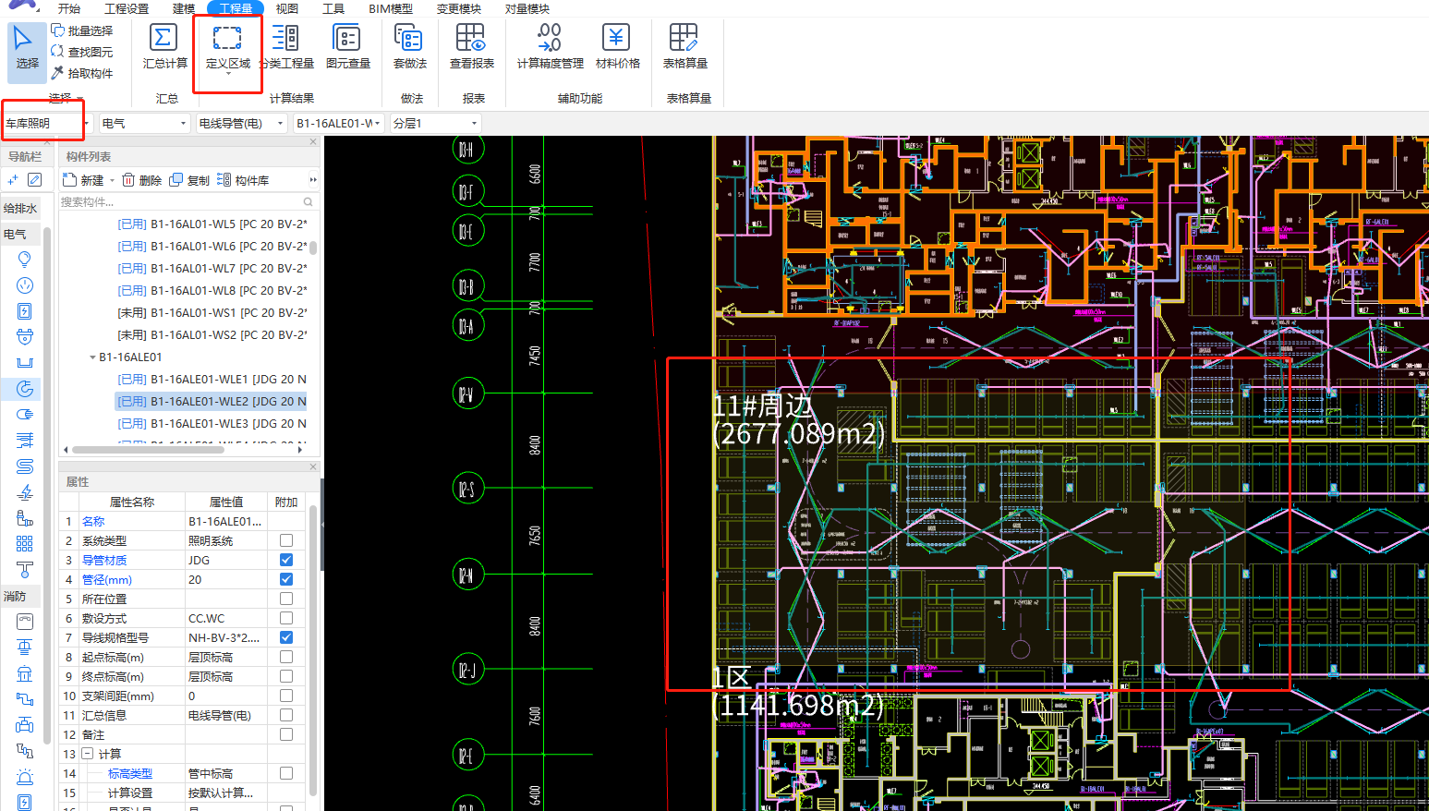Open the 工程设置 ribbon tab
1429x811 pixels.
click(x=127, y=8)
